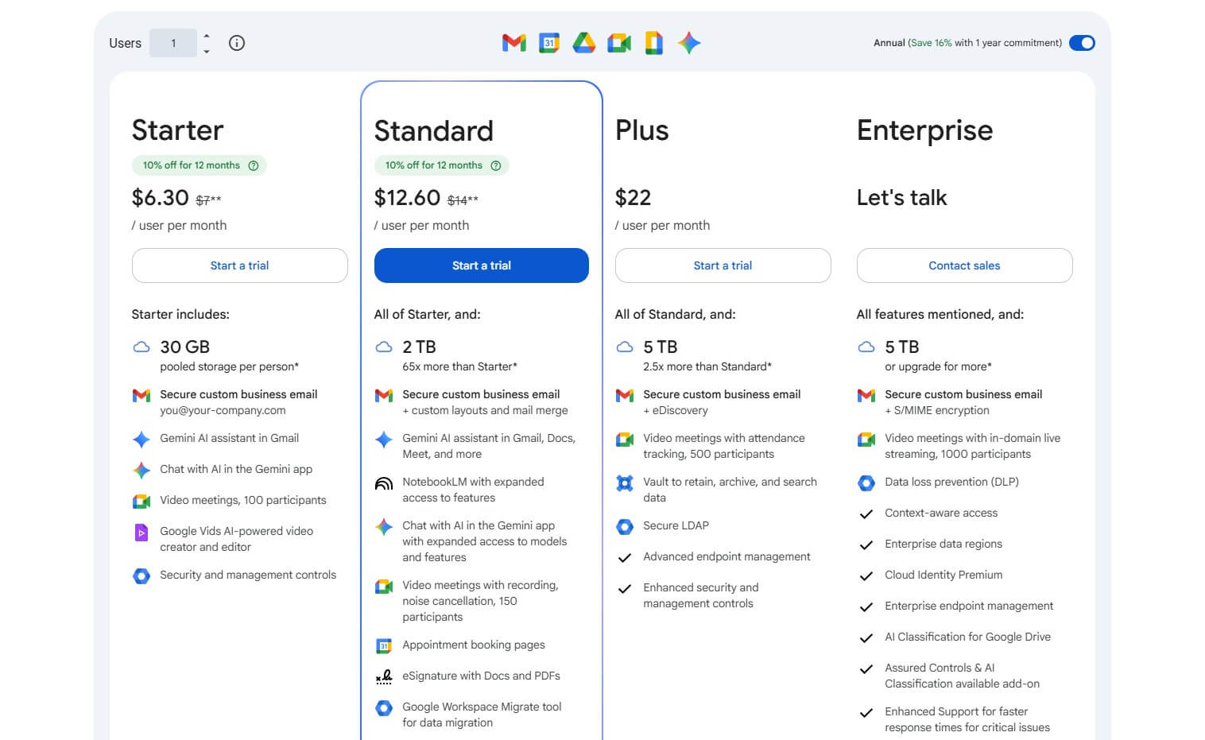The image size is (1205, 740).
Task: Click the info icon beside Users
Action: tap(236, 43)
